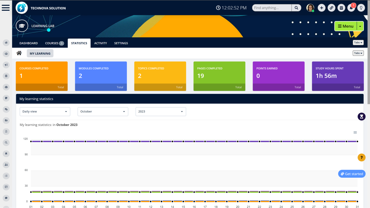This screenshot has width=370, height=208.
Task: Open the bookmarks icon in the left sidebar
Action: [6, 153]
